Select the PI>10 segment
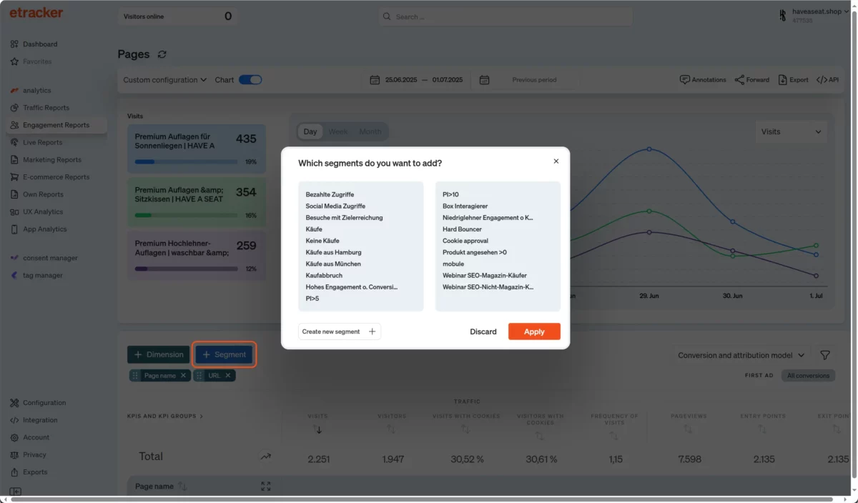858x503 pixels. [450, 194]
